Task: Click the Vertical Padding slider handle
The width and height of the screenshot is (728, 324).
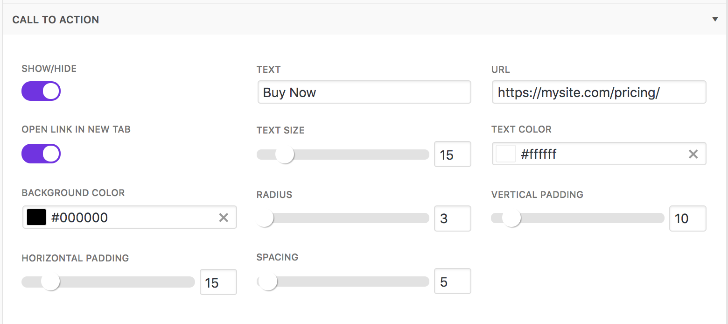Action: click(x=511, y=218)
